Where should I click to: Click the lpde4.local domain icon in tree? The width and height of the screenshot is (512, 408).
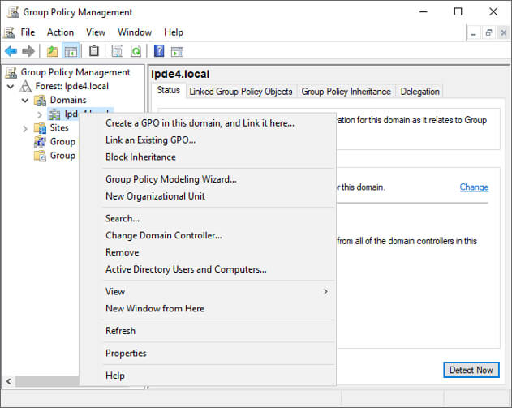tap(54, 114)
